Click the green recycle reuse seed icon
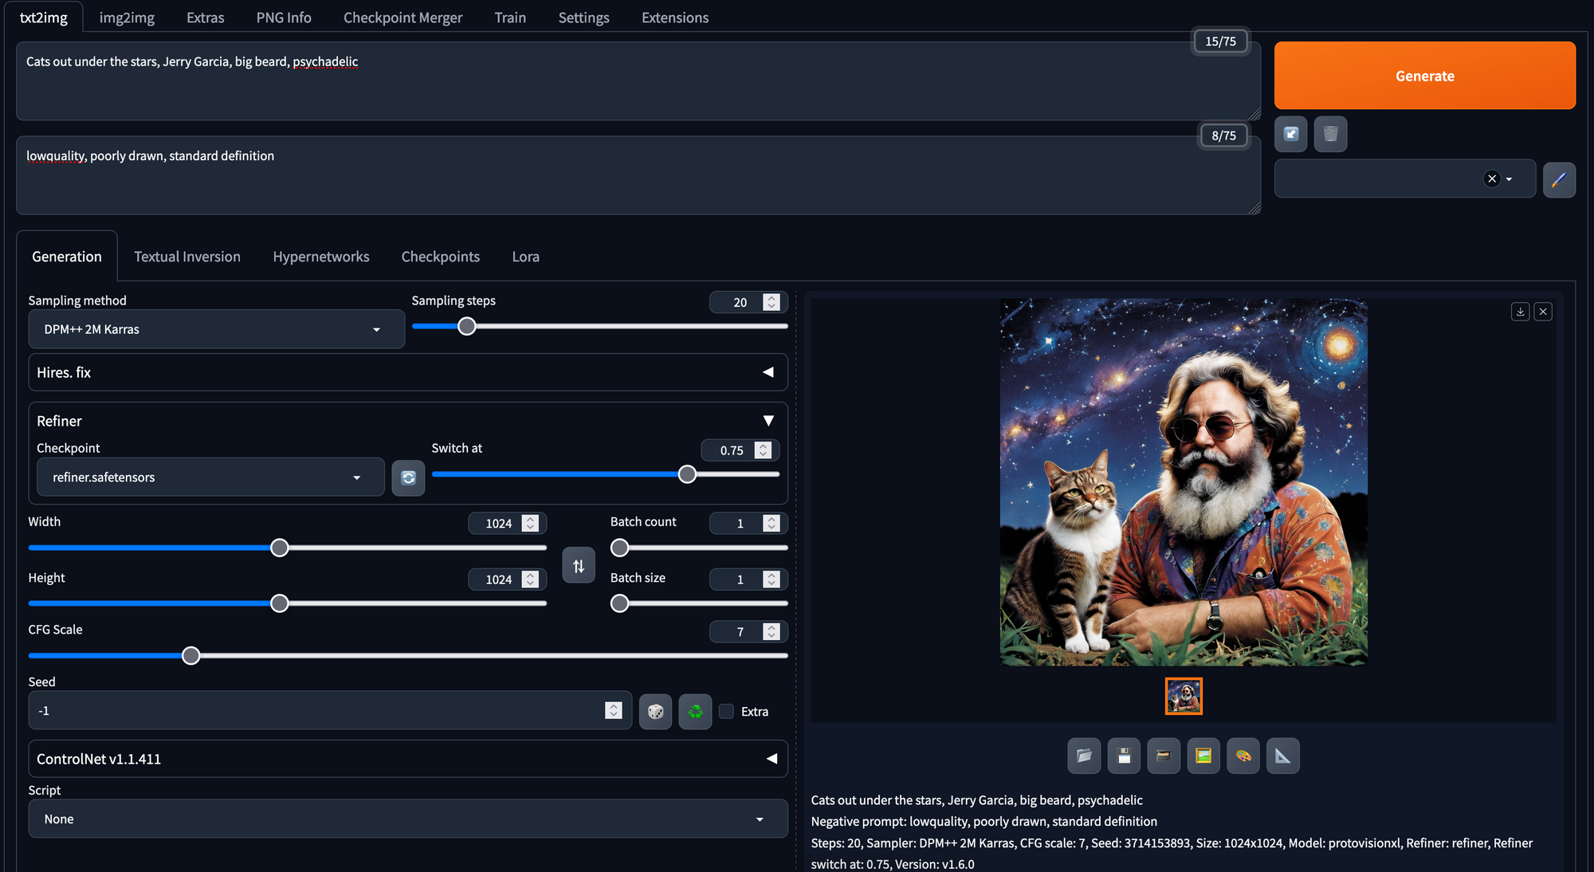 [695, 711]
